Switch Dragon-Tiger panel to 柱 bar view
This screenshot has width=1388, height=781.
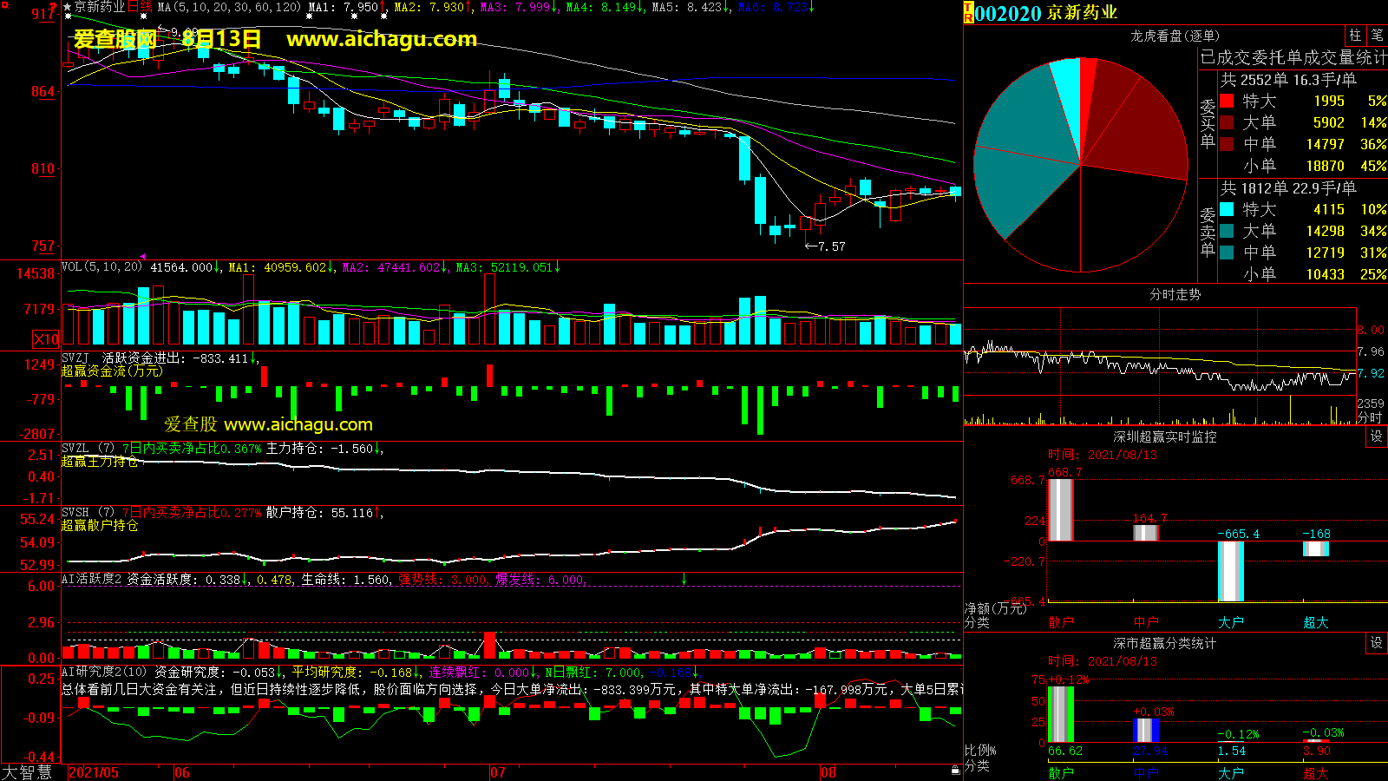pyautogui.click(x=1355, y=36)
